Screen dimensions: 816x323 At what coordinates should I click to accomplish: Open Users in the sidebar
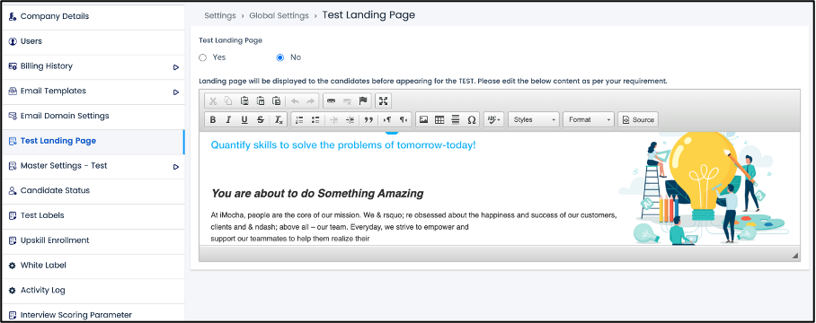[x=93, y=41]
